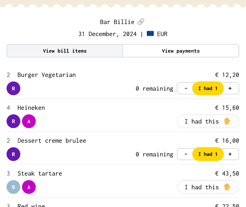Toggle 'I had this' for Steak tartare
Image resolution: width=246 pixels, height=207 pixels.
coord(208,187)
